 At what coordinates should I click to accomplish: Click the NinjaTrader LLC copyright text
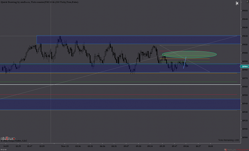tap(14, 141)
